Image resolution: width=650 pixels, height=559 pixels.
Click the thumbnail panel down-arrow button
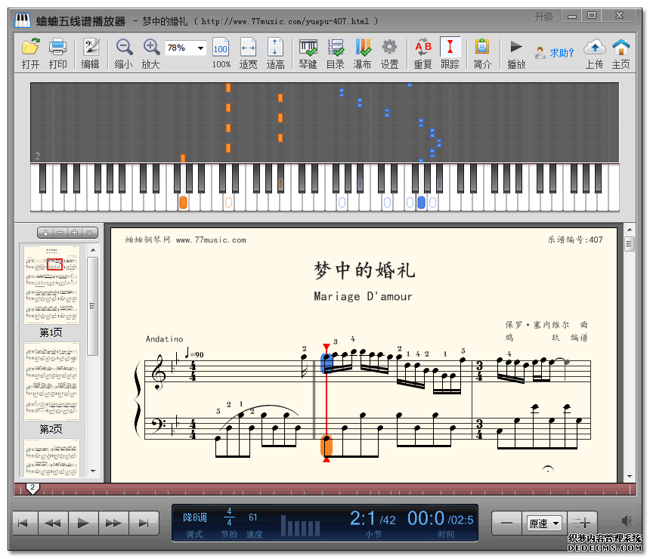pyautogui.click(x=45, y=233)
